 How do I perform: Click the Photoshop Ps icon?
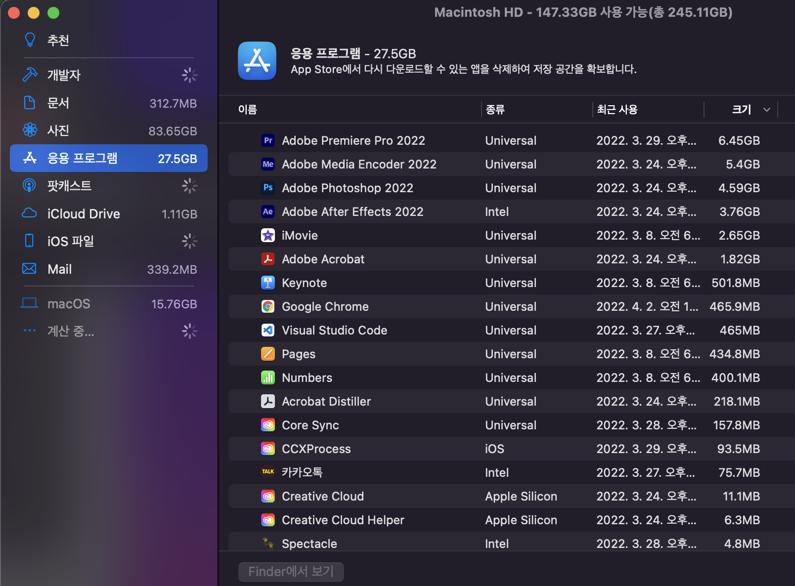click(268, 188)
